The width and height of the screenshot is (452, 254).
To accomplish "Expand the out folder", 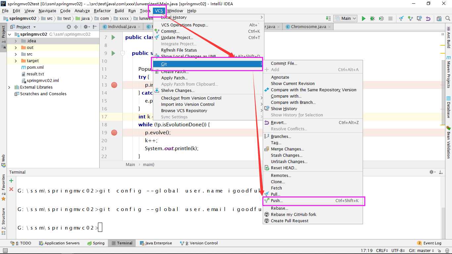I will click(16, 48).
